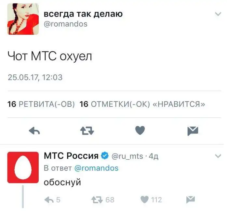
Task: Share МТС Россия reply by message
Action: [190, 199]
